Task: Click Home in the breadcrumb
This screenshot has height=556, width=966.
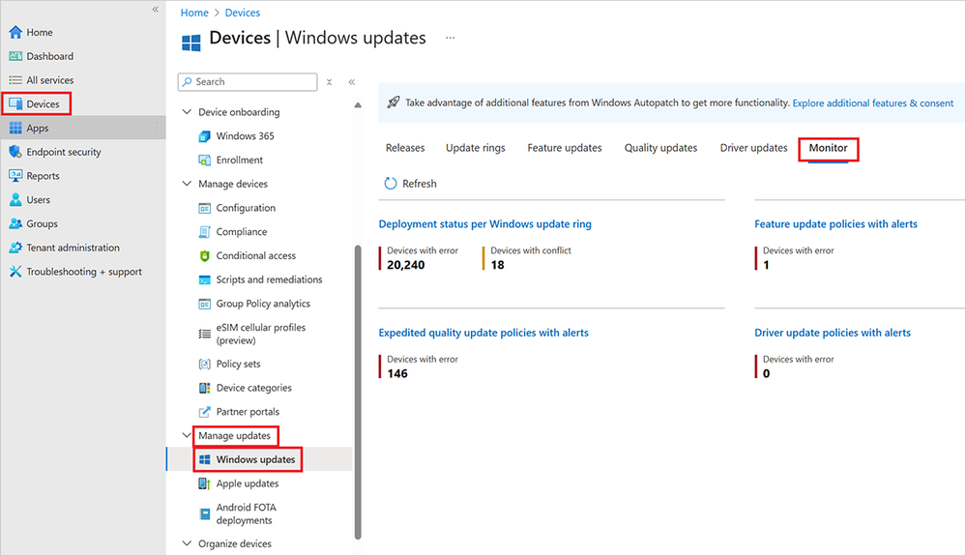Action: [194, 13]
